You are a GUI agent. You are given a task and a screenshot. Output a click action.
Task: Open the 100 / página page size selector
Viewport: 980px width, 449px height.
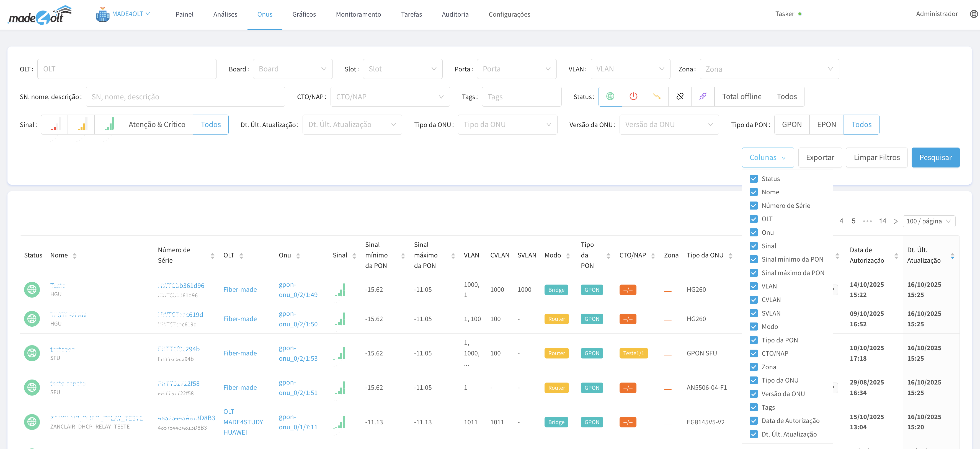point(928,221)
